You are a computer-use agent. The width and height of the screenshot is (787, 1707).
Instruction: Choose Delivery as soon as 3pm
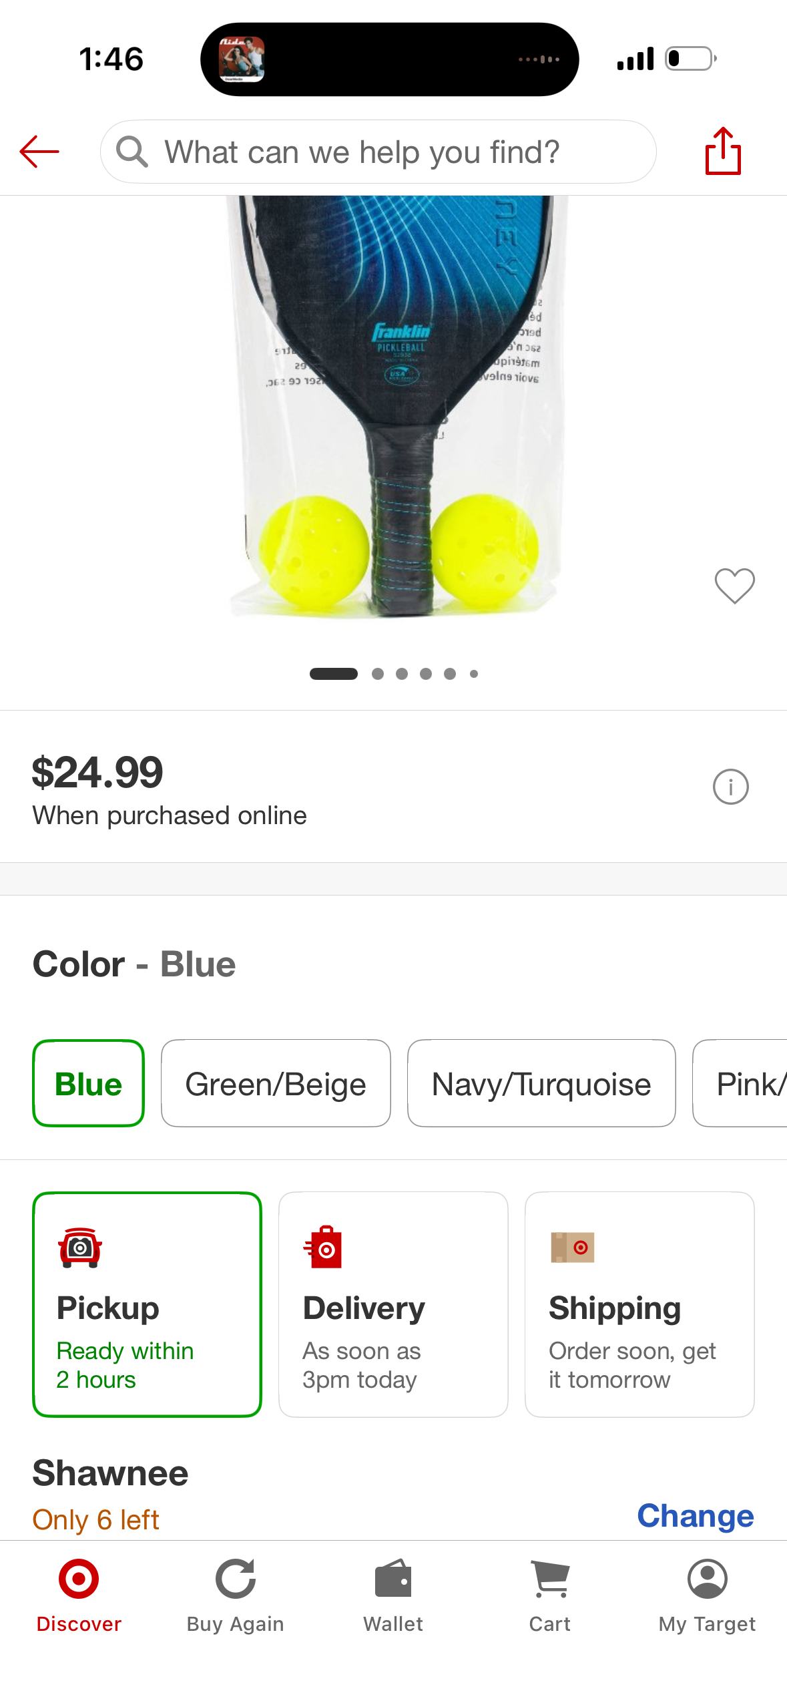point(393,1304)
